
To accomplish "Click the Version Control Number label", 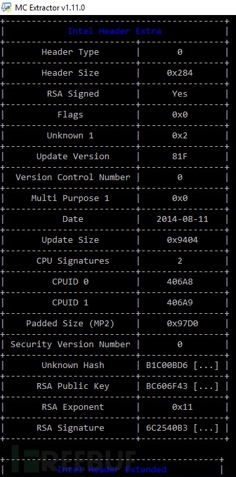I will click(x=72, y=177).
